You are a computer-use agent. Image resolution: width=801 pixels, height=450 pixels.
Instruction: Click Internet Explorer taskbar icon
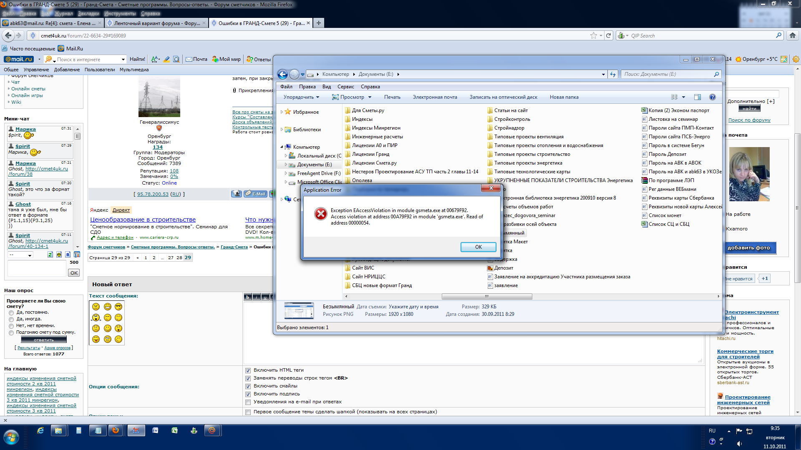pyautogui.click(x=40, y=430)
